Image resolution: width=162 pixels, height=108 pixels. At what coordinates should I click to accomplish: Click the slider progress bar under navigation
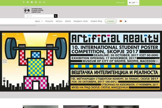click(18, 25)
